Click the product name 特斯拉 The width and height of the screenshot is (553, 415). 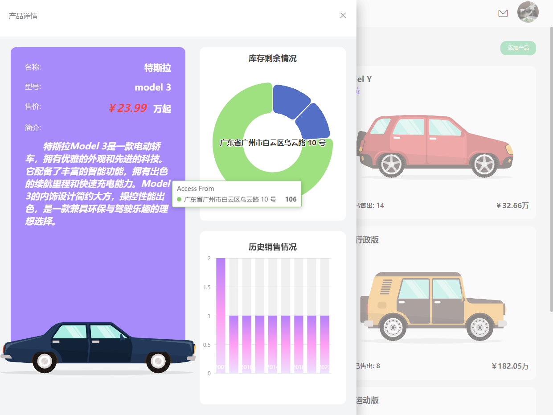[158, 68]
